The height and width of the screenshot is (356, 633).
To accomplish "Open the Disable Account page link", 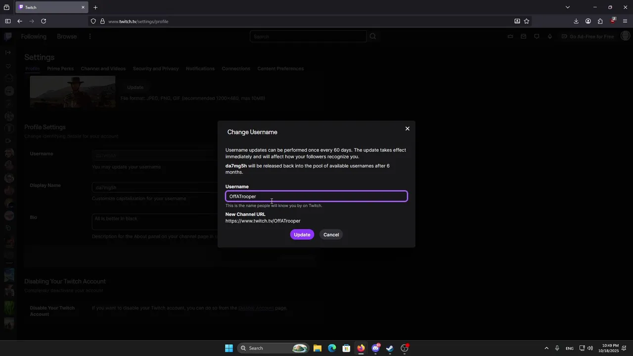I will (256, 308).
